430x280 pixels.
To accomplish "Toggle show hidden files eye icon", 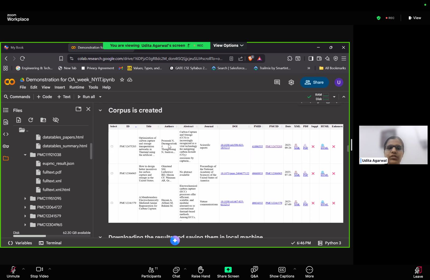I will [56, 120].
